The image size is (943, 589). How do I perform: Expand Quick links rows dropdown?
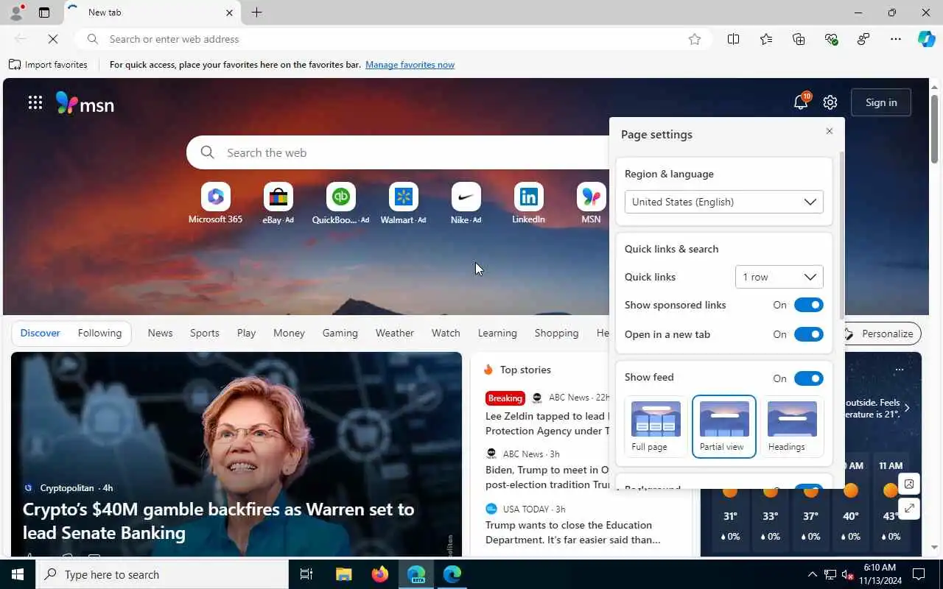(x=779, y=277)
